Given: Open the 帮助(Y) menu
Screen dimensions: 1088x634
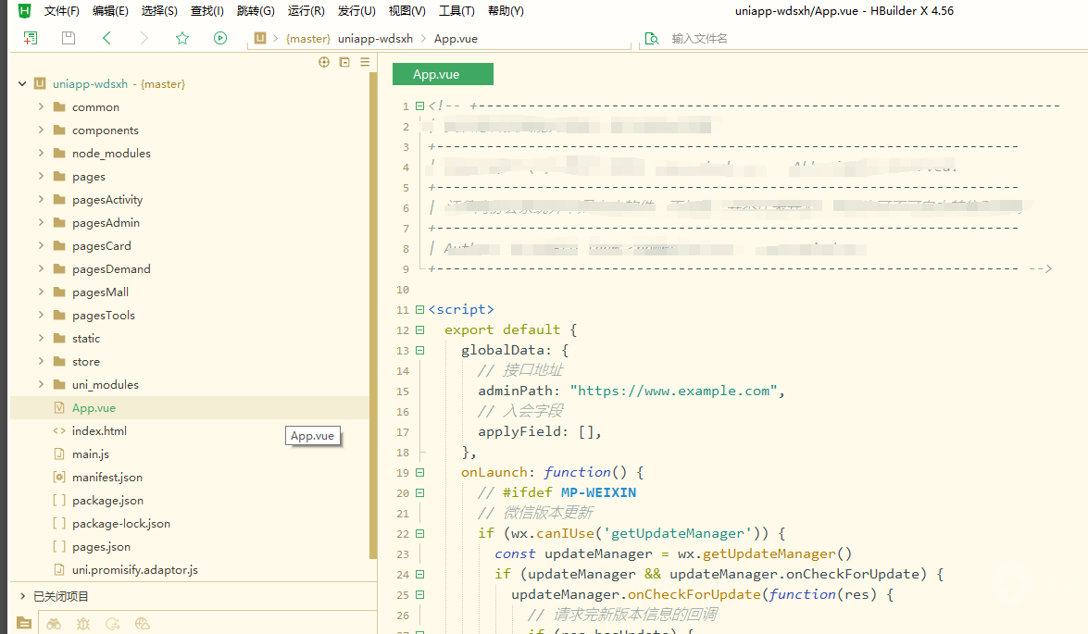Looking at the screenshot, I should tap(506, 11).
